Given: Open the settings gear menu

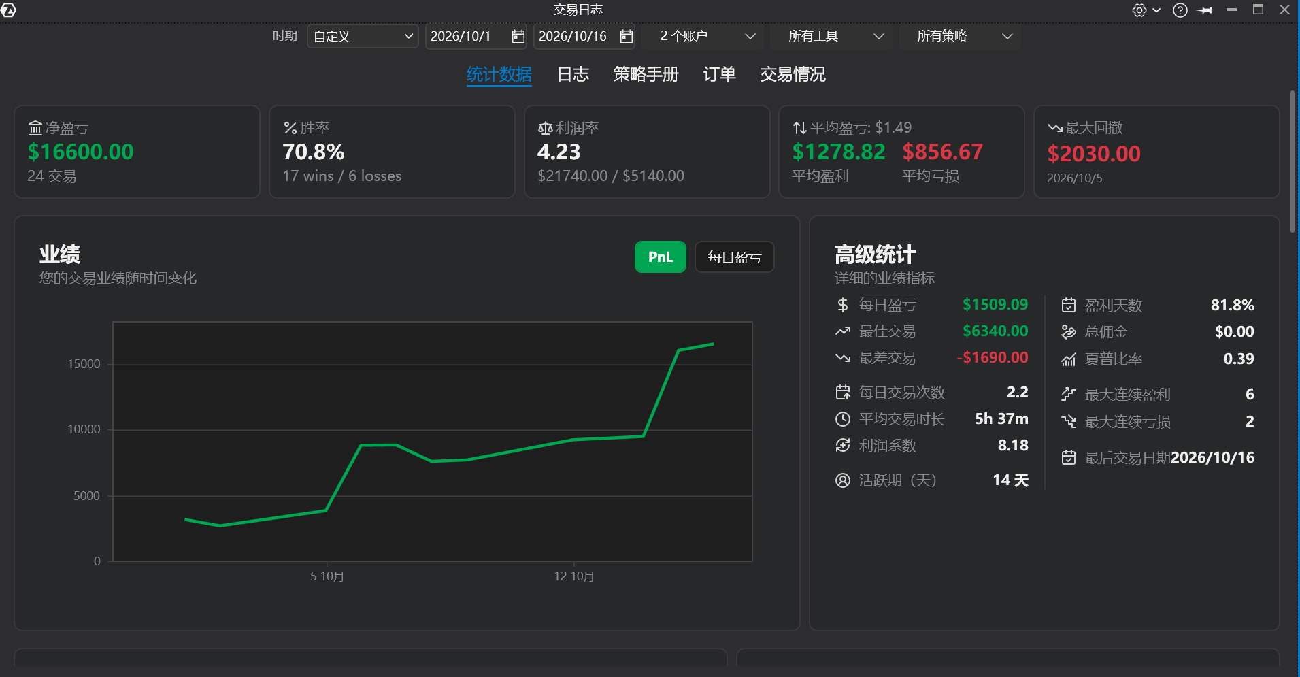Looking at the screenshot, I should pyautogui.click(x=1139, y=10).
